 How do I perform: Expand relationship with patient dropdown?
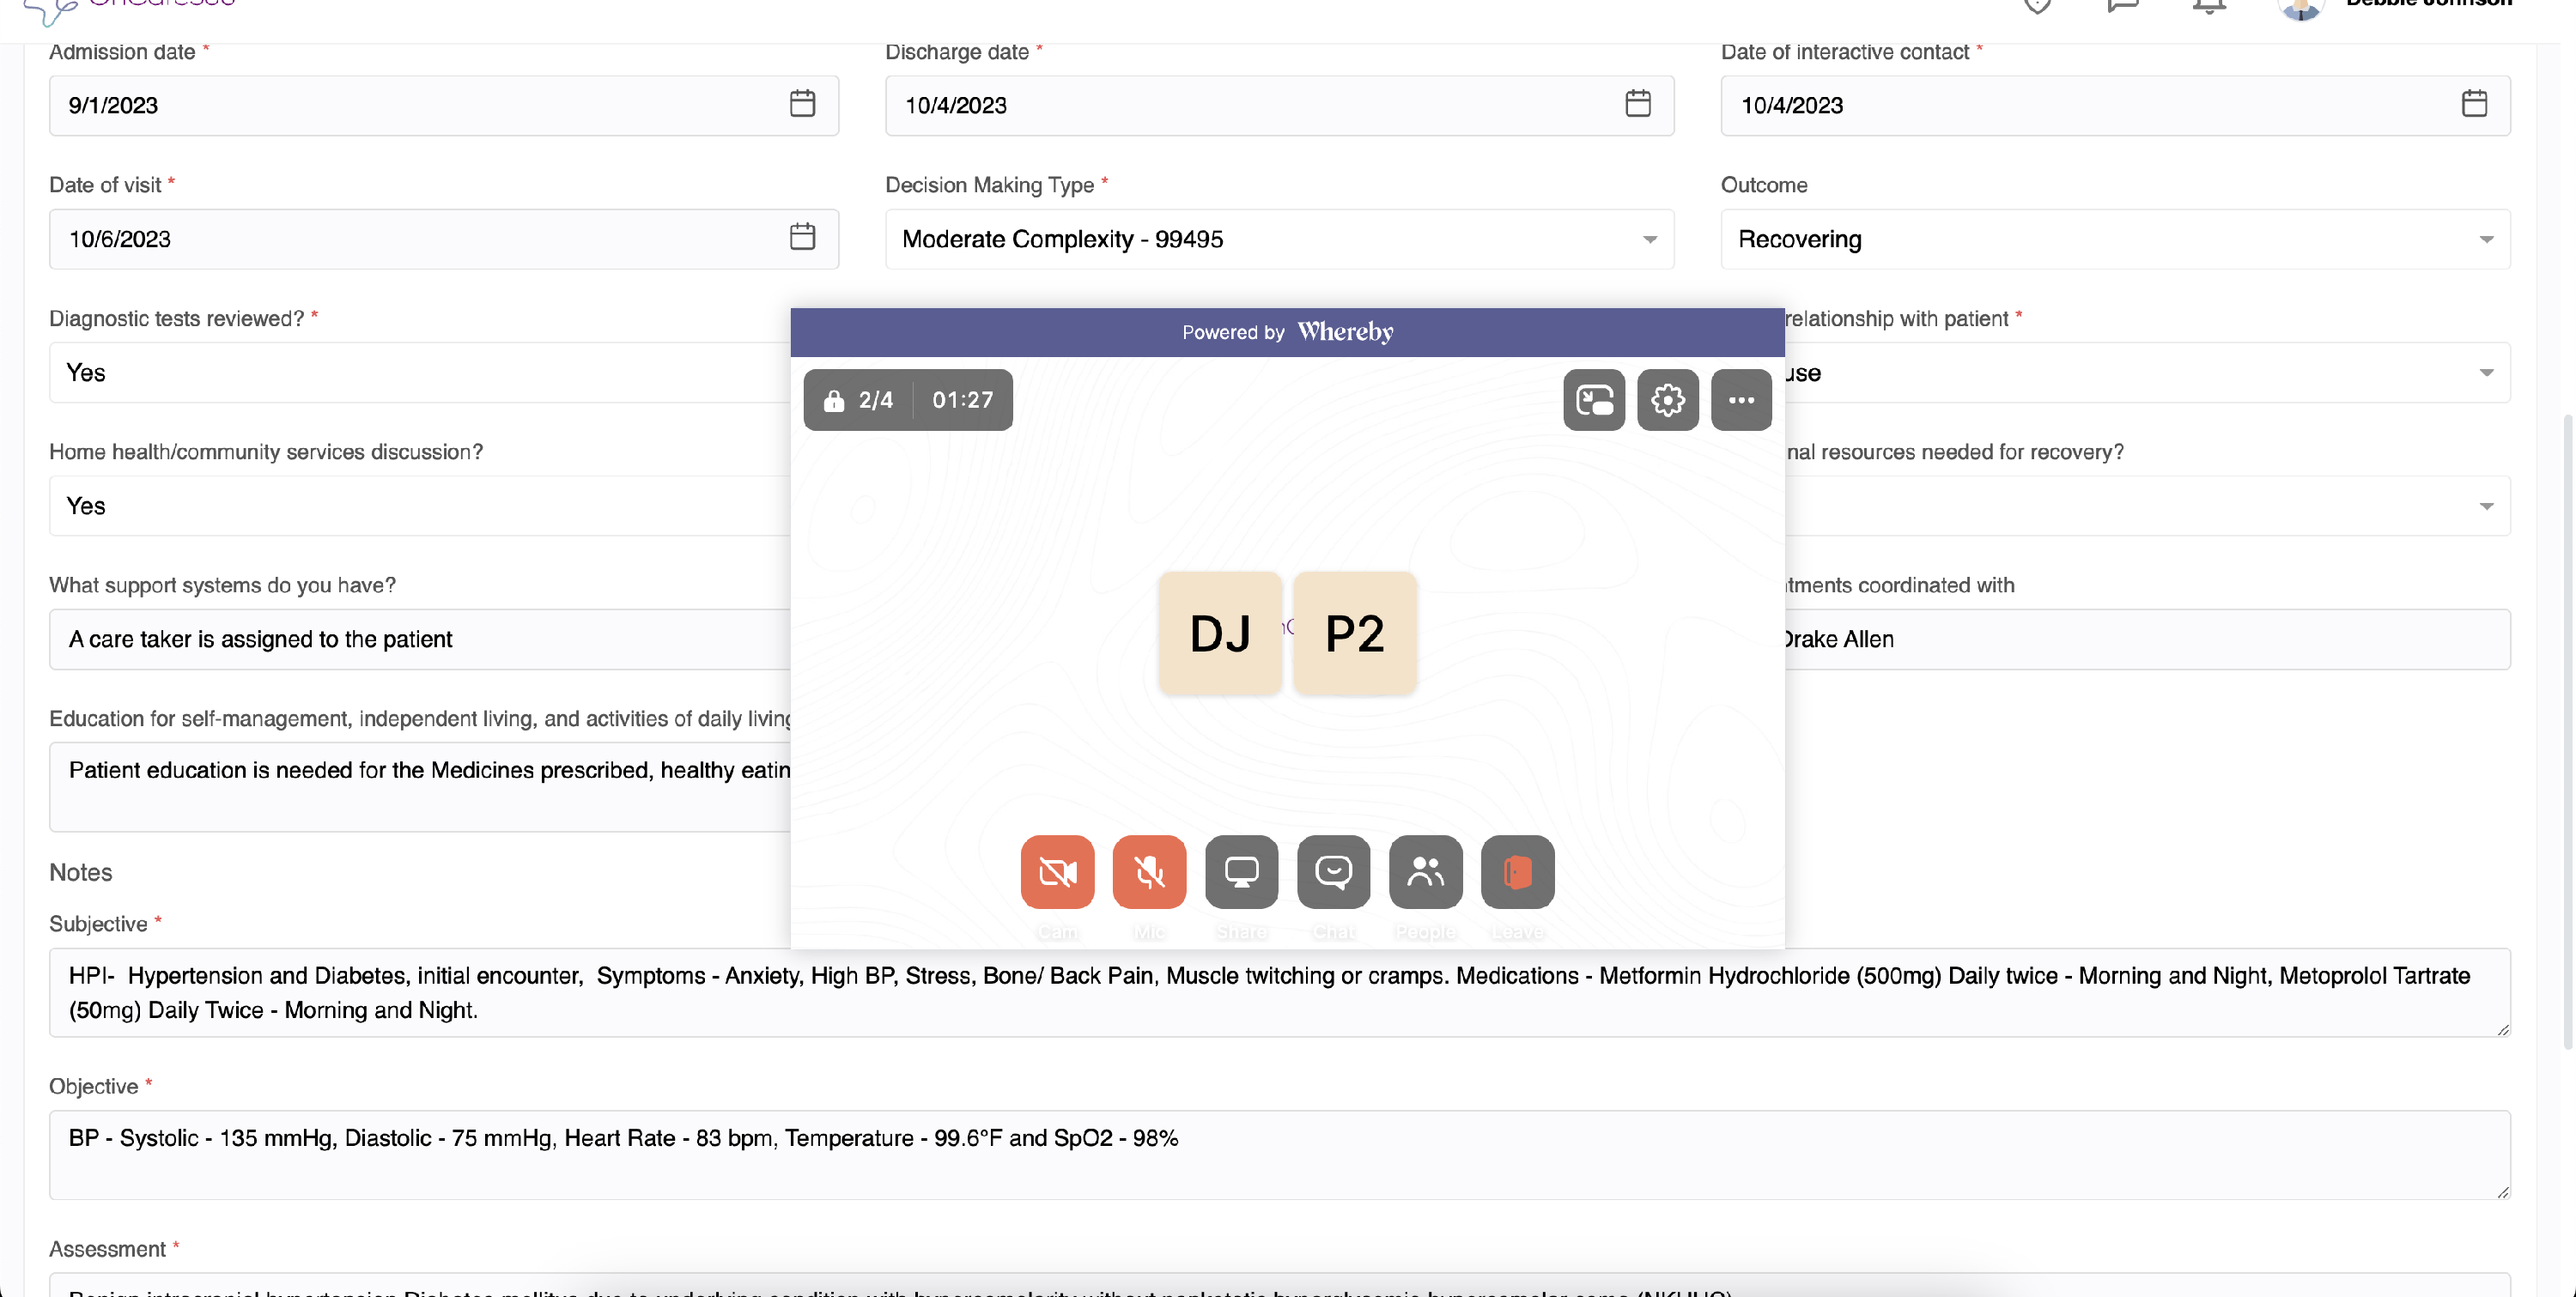(2485, 373)
